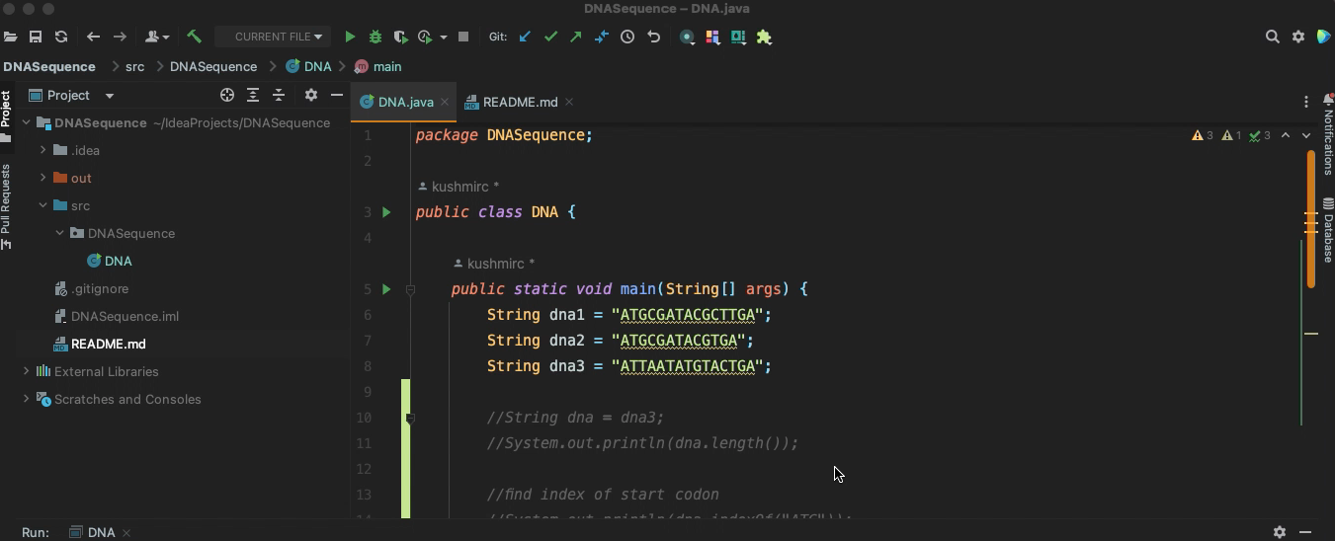Build project with the hammer icon
The height and width of the screenshot is (541, 1335).
pyautogui.click(x=194, y=37)
